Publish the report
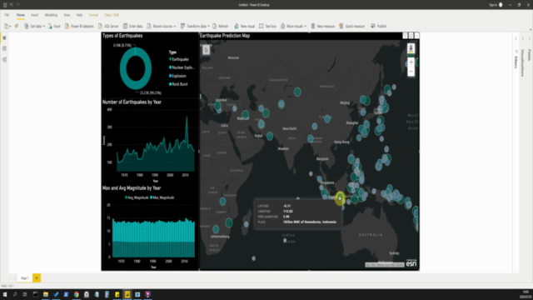Screen dimensions: 533x300 pyautogui.click(x=379, y=26)
